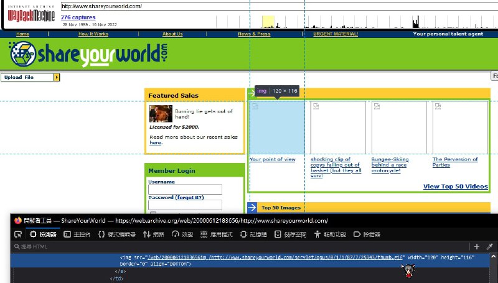Open the Console tab in DevTools

click(x=78, y=234)
